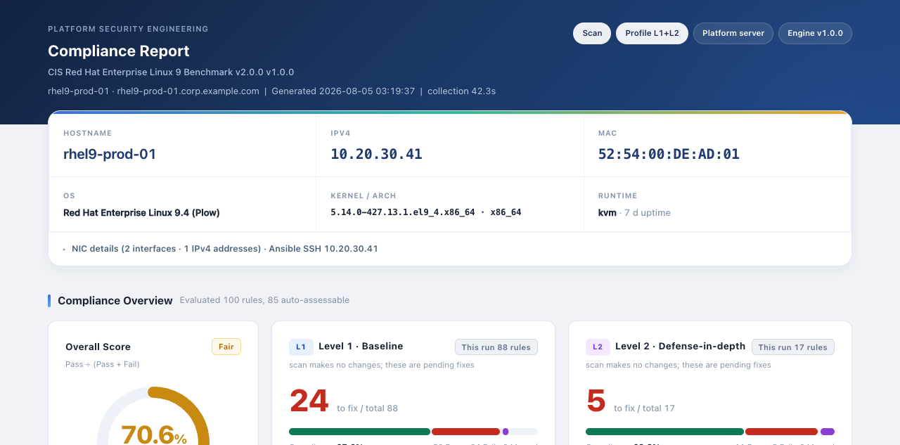Click the Scan pill in header

[x=592, y=33]
